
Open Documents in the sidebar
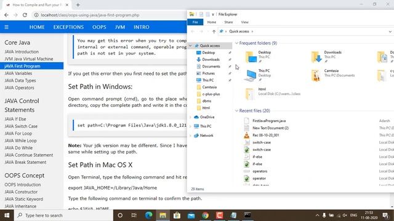(211, 66)
